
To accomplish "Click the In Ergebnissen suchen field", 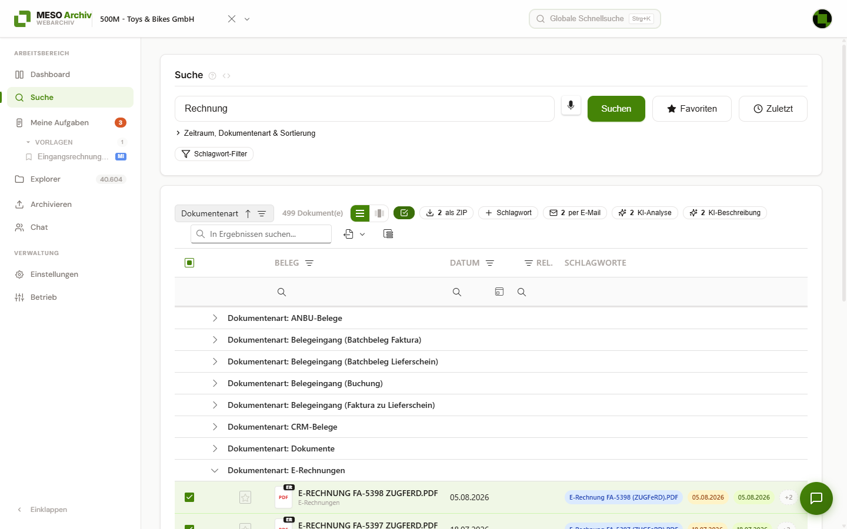I will tap(261, 234).
